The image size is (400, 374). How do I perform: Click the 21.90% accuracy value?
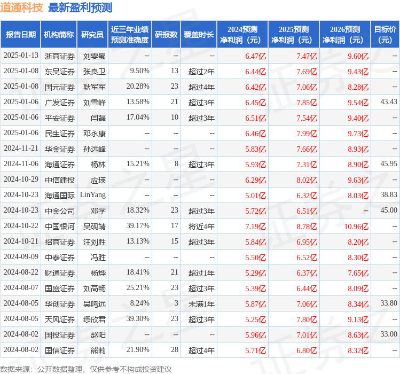138,350
